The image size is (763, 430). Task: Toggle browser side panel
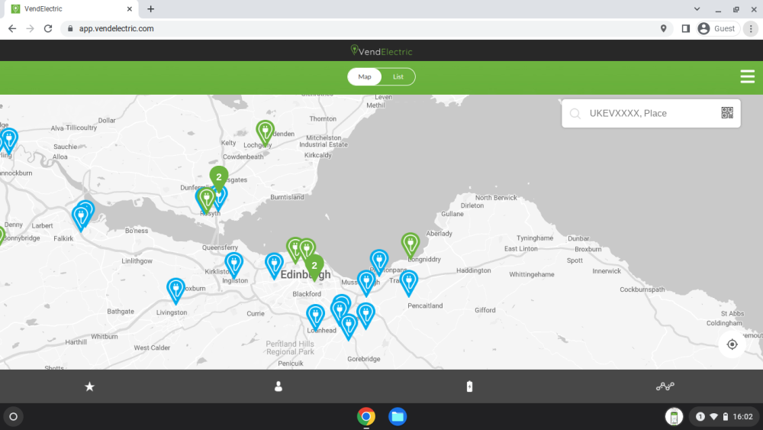[x=685, y=29]
